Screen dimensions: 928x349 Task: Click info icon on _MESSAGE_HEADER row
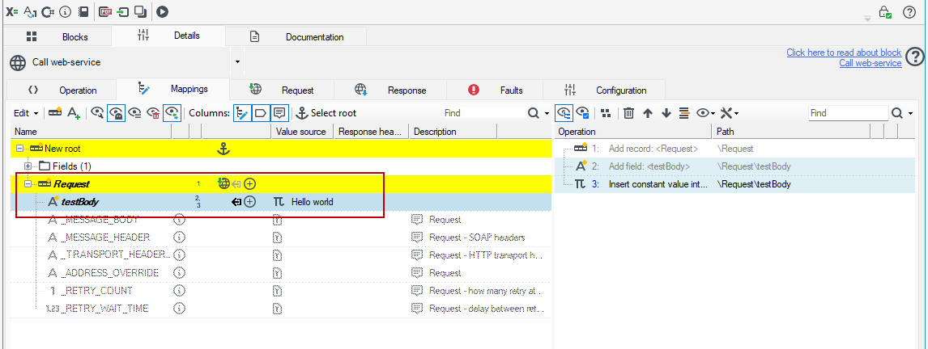[180, 238]
